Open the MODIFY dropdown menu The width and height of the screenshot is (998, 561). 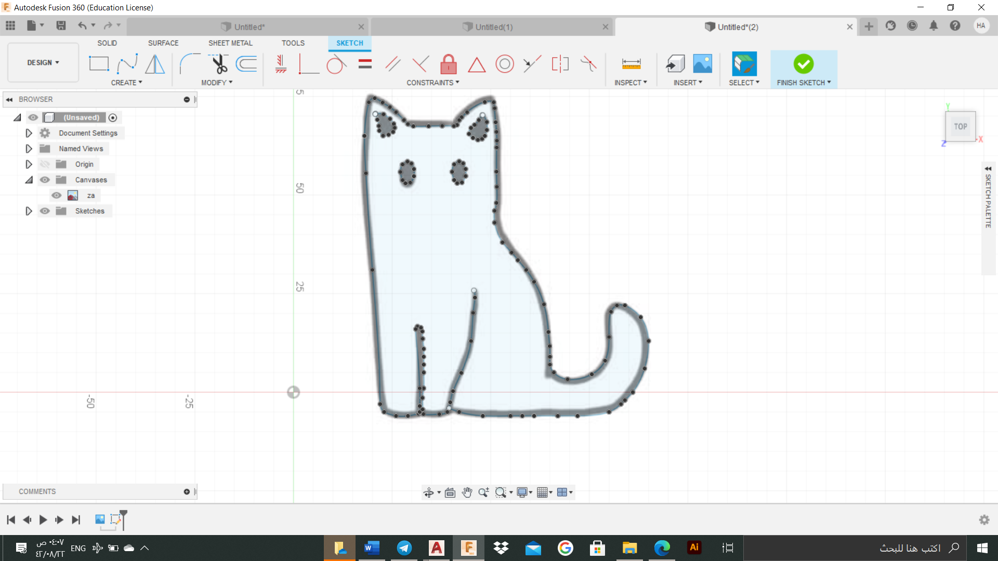(x=217, y=83)
